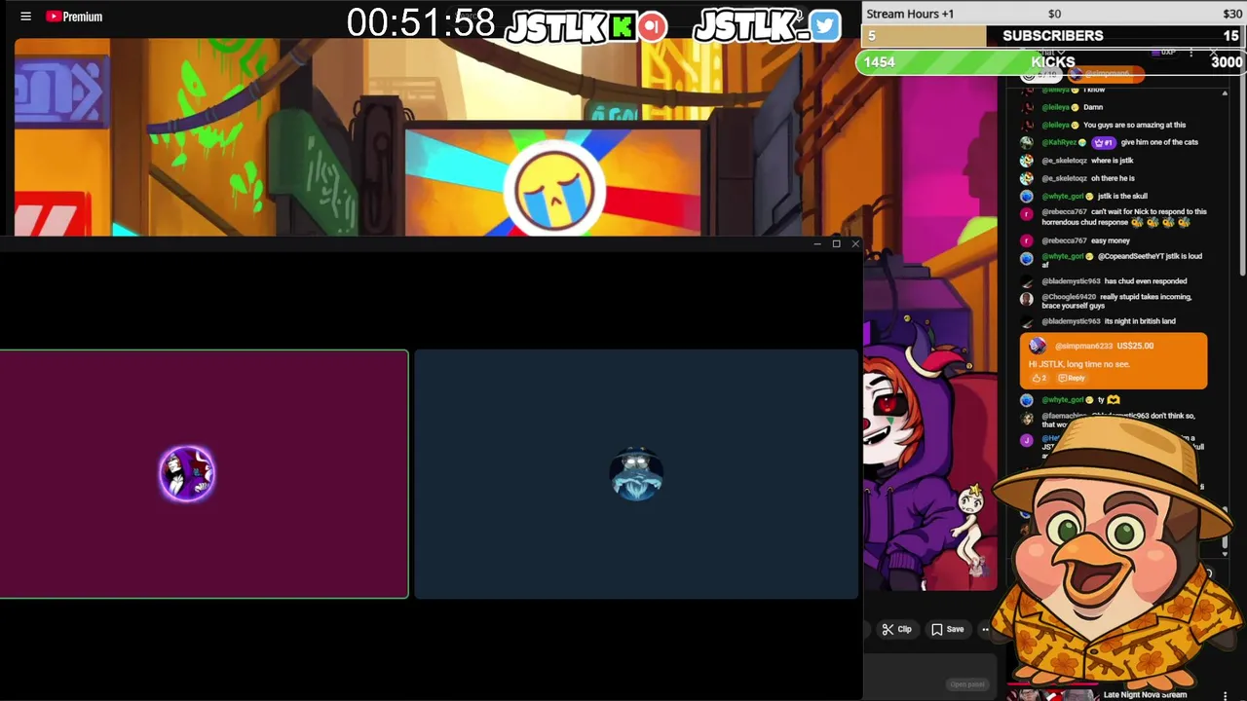Screen dimensions: 1247x701
Task: Click the chat scroll-up arrow
Action: coord(1225,93)
